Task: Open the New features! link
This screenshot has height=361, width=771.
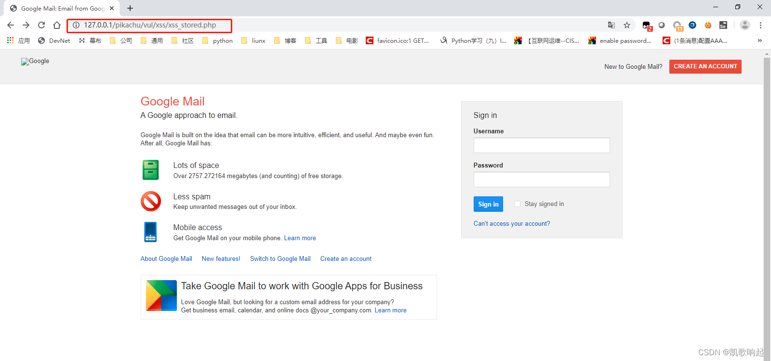Action: point(221,258)
